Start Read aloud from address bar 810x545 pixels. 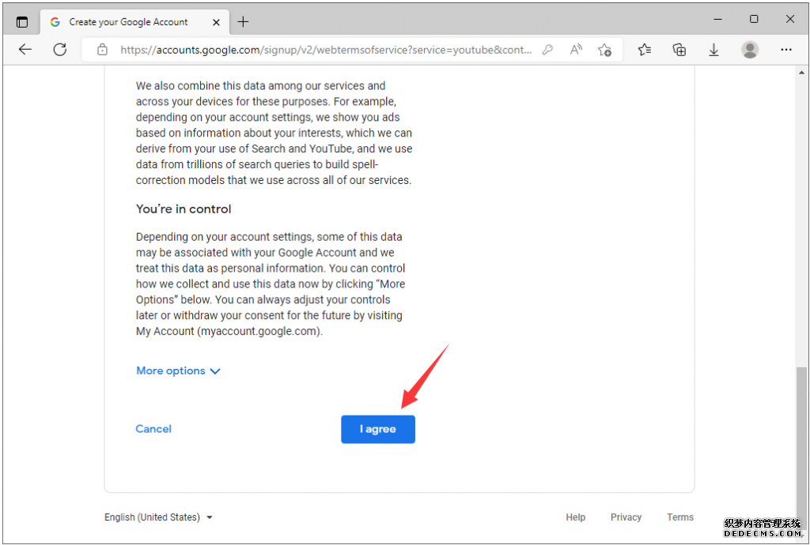pos(576,50)
